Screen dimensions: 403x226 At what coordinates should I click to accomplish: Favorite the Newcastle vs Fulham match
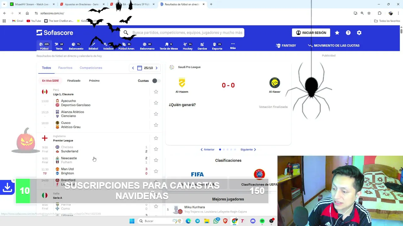point(156,160)
